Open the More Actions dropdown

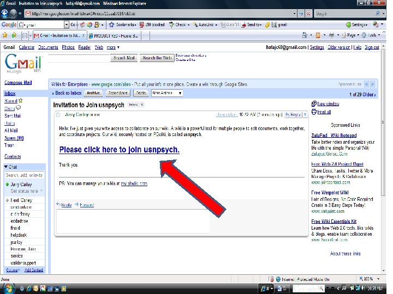pyautogui.click(x=167, y=93)
